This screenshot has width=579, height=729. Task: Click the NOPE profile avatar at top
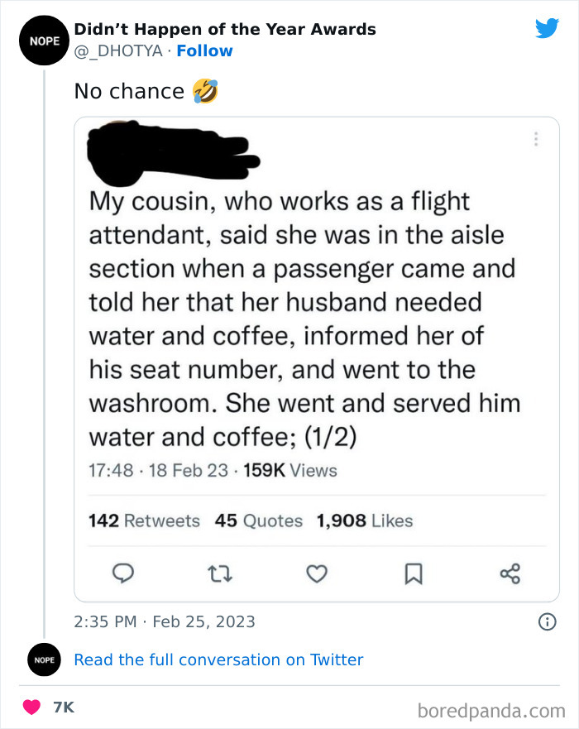pos(44,40)
